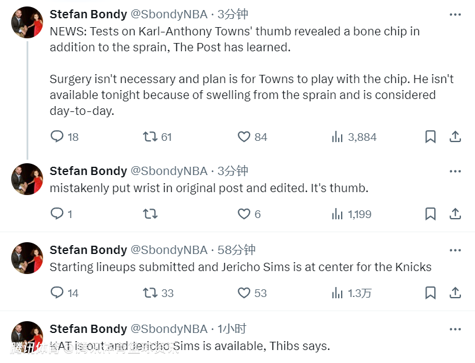475x363 pixels.
Task: Share the starting lineups tweet
Action: point(455,293)
